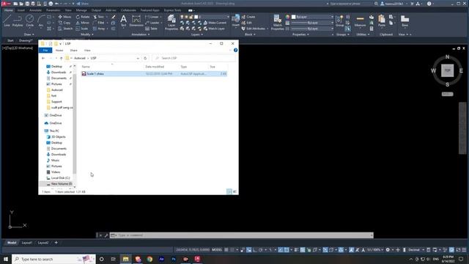469x264 pixels.
Task: Activate the Copy command
Action: (64, 23)
